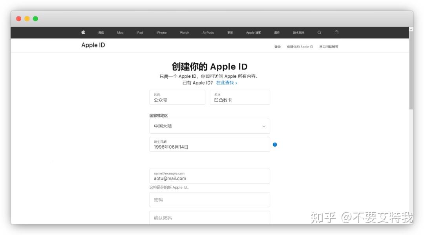
Task: Click the 创建你的 Apple ID link in the header
Action: 300,47
